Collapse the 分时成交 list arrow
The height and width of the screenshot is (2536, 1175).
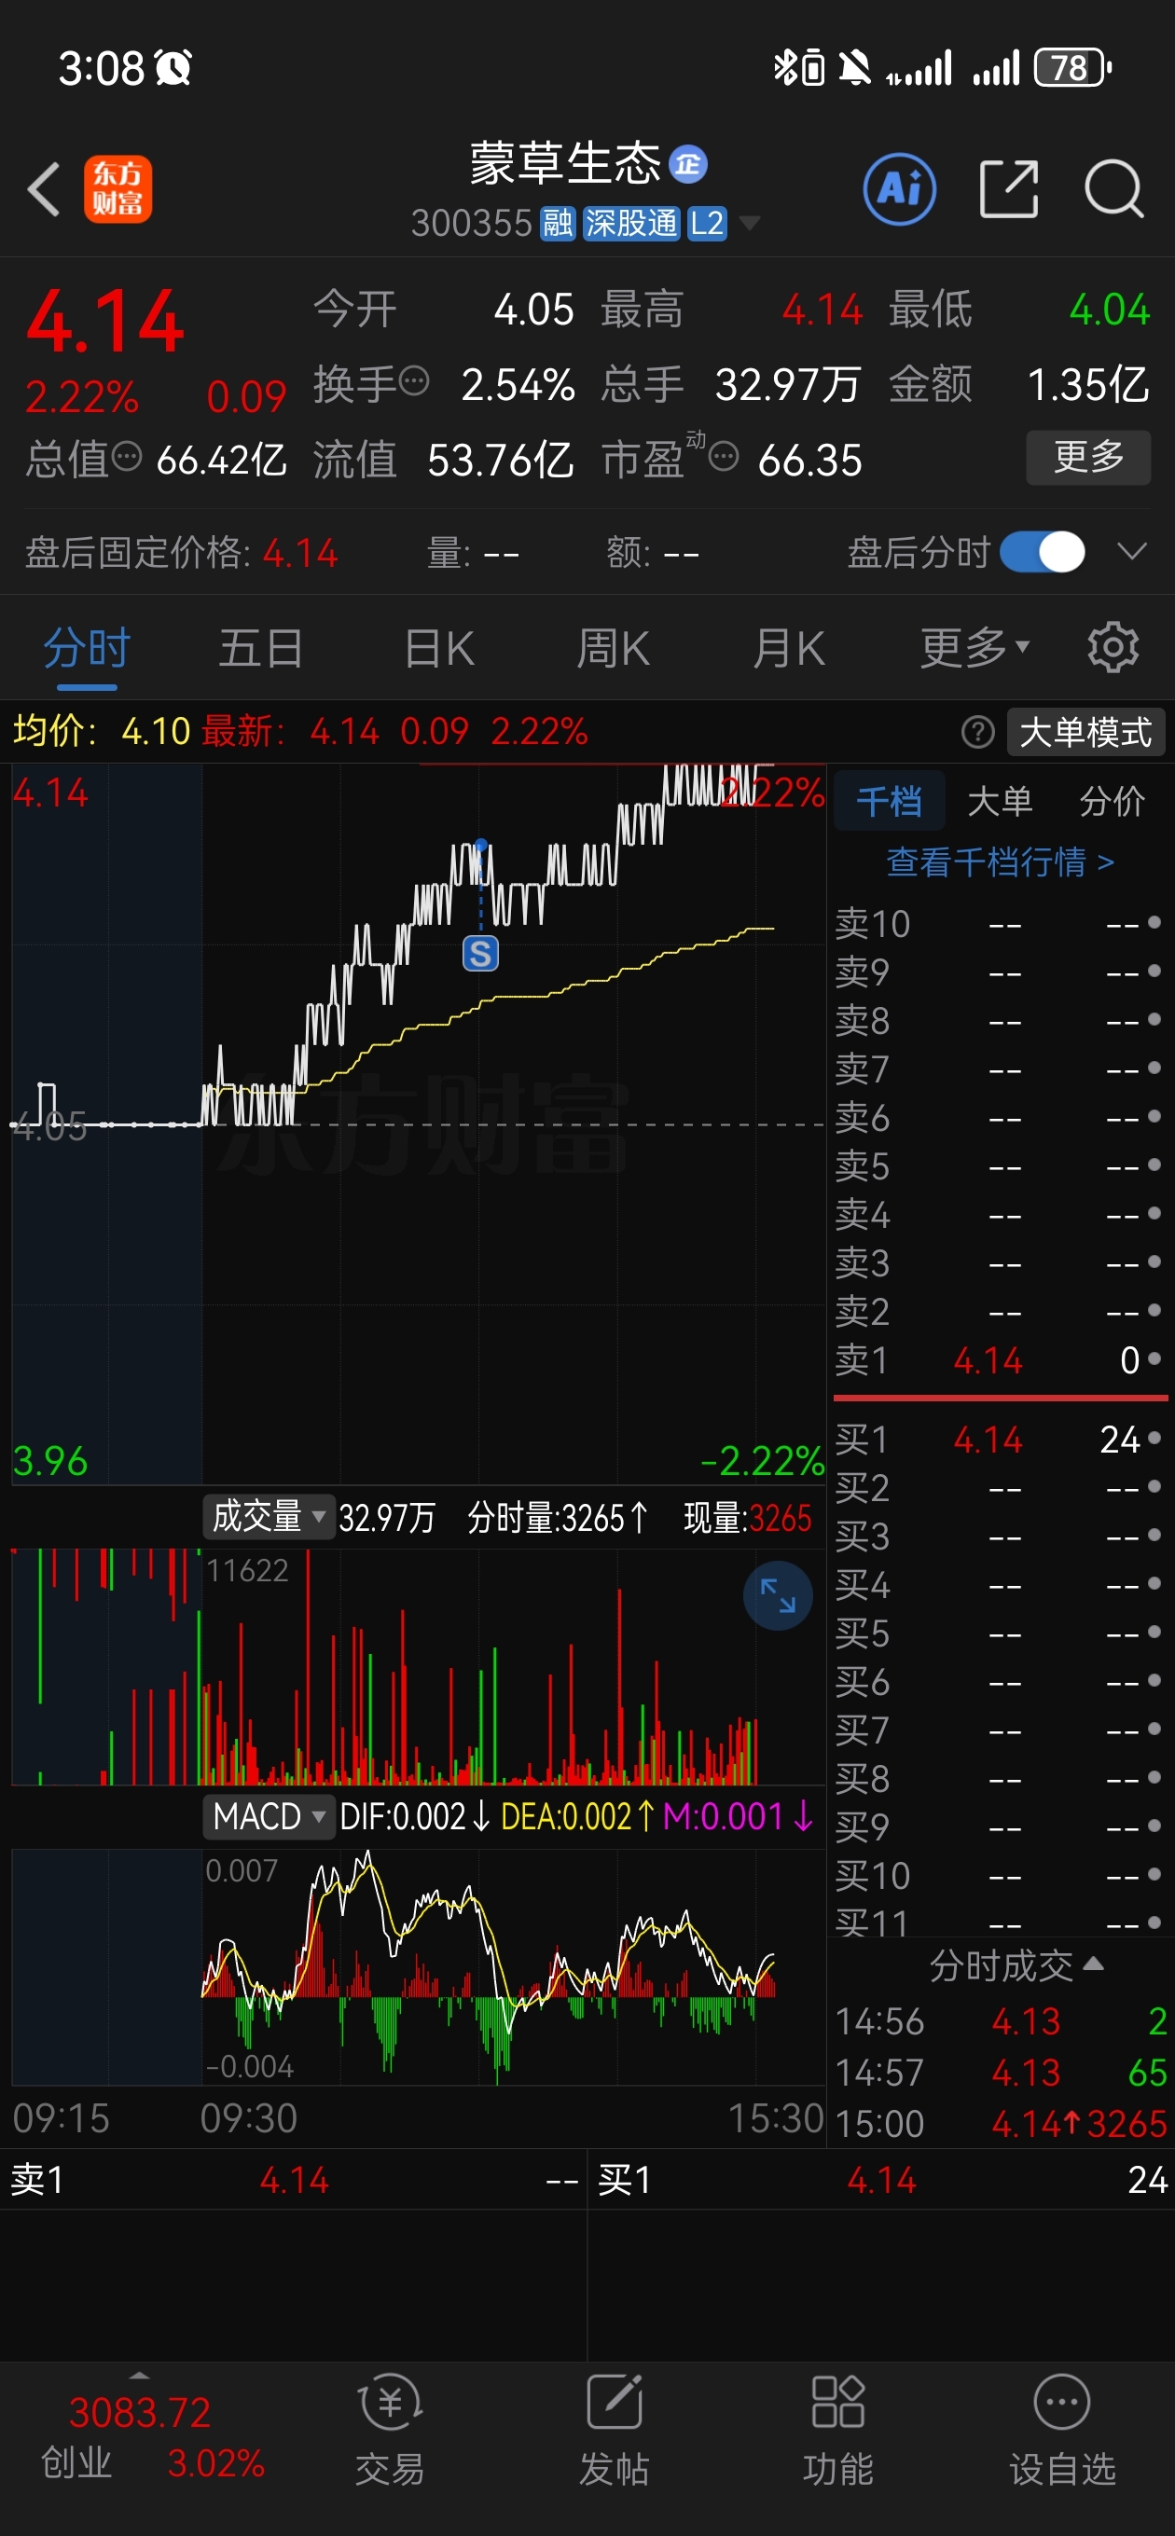[x=1093, y=1964]
